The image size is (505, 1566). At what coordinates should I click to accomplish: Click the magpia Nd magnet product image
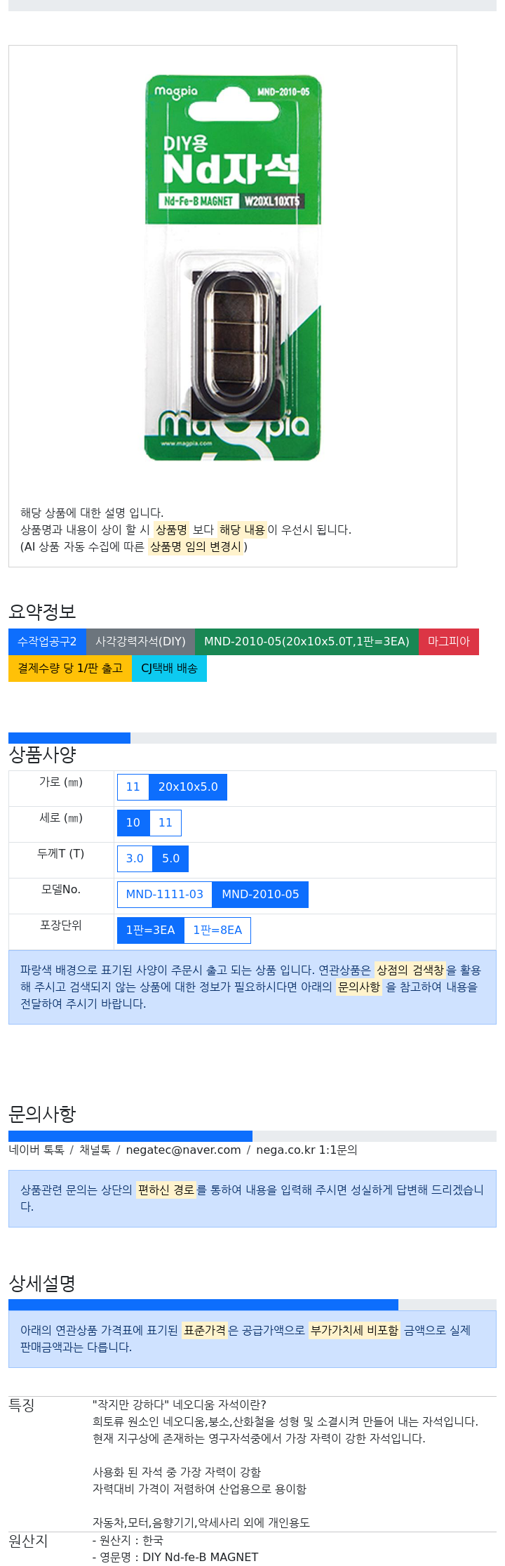pyautogui.click(x=233, y=268)
